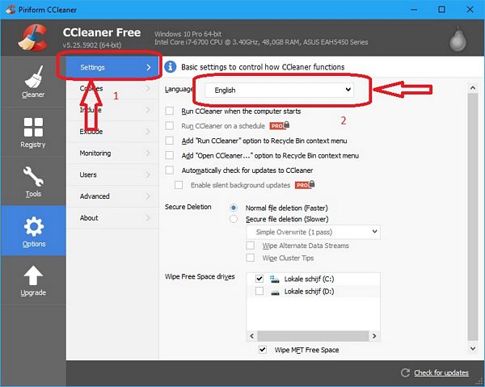
Task: Open the Tools wrench icon
Action: pos(33,176)
